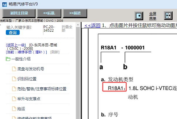The height and width of the screenshot is (119, 177).
Task: Open 危险/警告/注意事项标牌位置 document
Action: [x=42, y=89]
